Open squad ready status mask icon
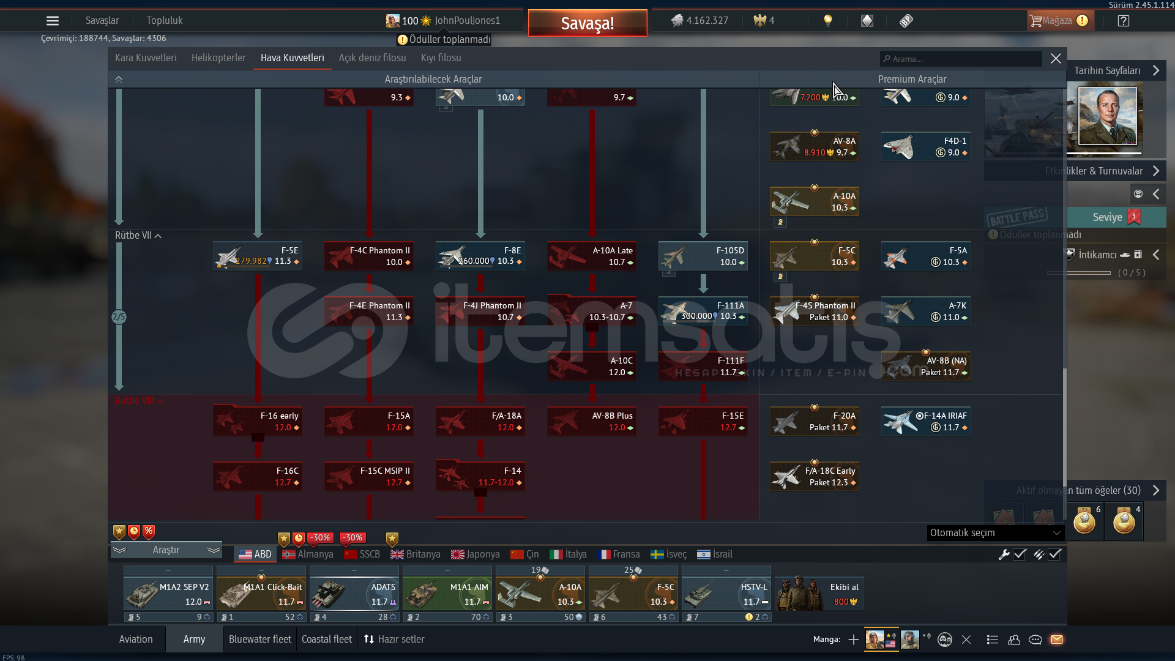Image resolution: width=1175 pixels, height=661 pixels. point(945,640)
